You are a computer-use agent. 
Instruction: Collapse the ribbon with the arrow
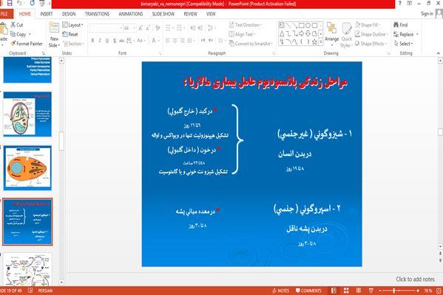click(x=439, y=53)
